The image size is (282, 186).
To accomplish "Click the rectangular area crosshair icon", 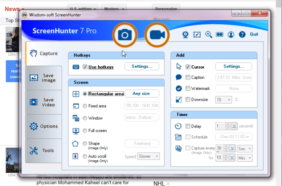I will click(x=76, y=94).
